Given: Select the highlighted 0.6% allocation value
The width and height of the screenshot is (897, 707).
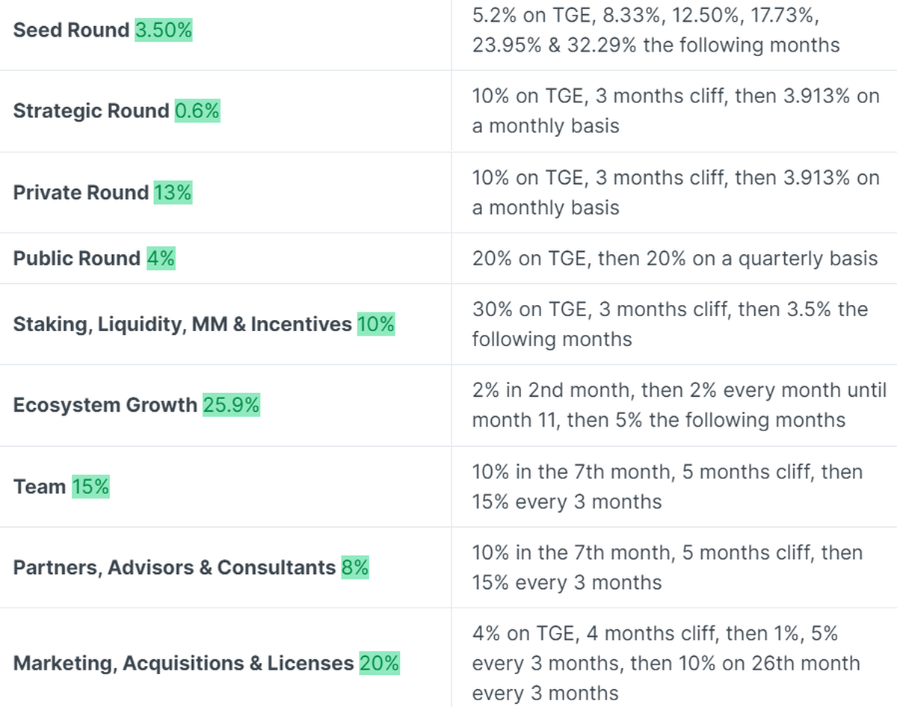Looking at the screenshot, I should [197, 111].
